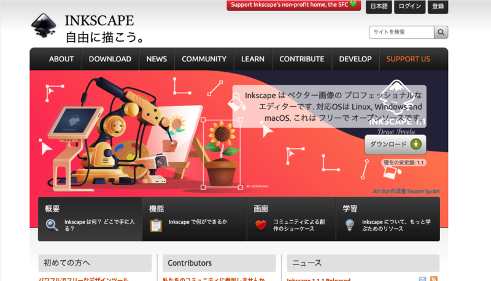Open the SUPPORT US menu item
491x281 pixels.
(408, 59)
